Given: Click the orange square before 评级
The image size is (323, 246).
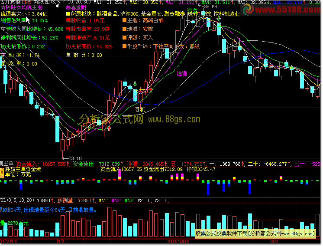Looking at the screenshot, I should click(124, 38).
